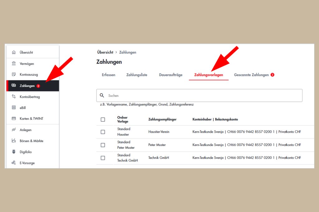Open the Zahlungsliste view
Screen dimensions: 319x212
pos(137,75)
